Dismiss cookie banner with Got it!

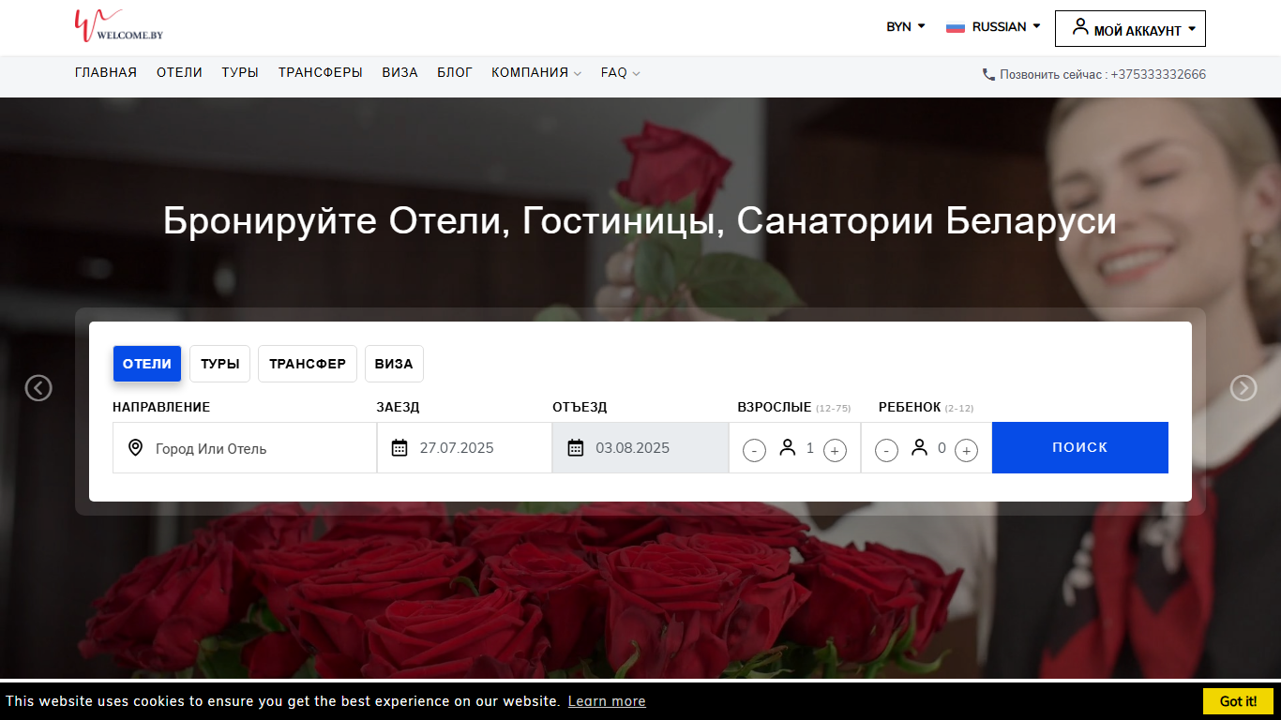(x=1238, y=701)
